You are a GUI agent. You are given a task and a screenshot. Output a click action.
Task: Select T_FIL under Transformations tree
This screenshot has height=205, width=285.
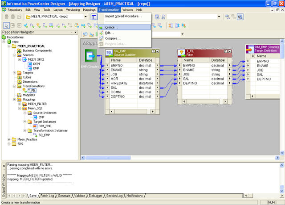tap(32, 91)
